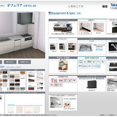Select the ホワイト kickboard color option

click(99, 28)
